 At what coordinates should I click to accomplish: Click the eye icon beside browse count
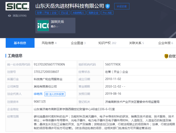point(10,16)
